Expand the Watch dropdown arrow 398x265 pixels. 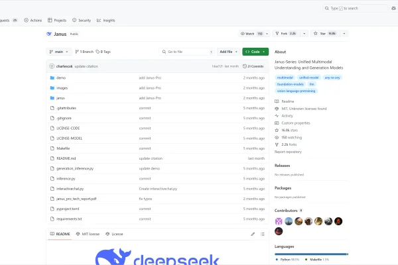click(267, 34)
